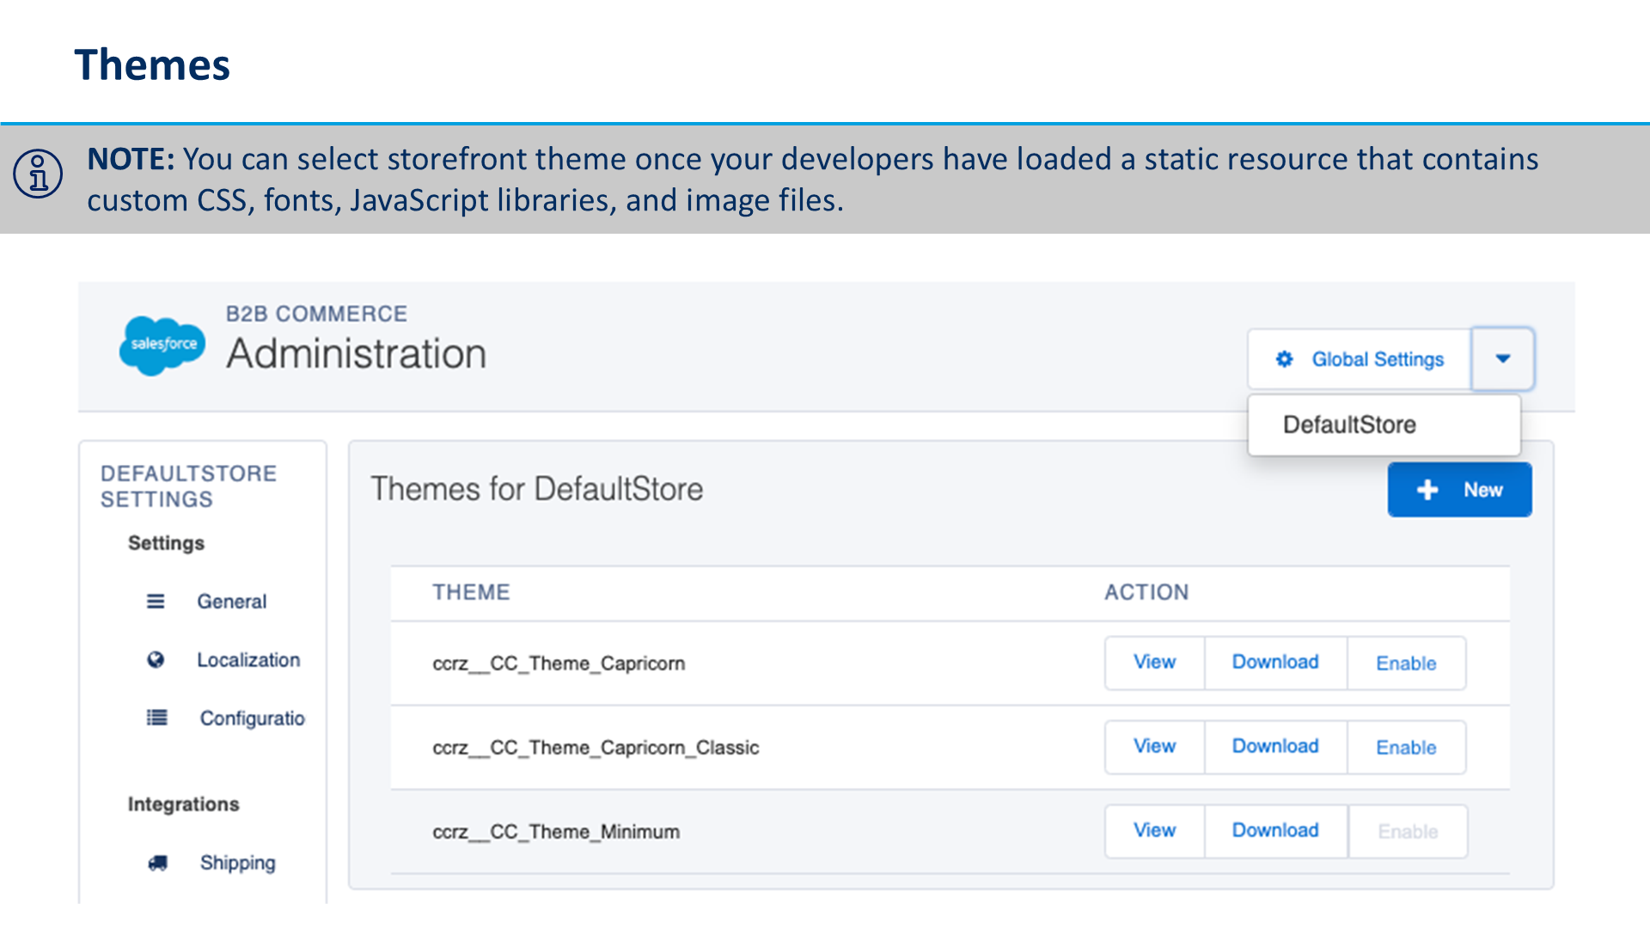Image resolution: width=1650 pixels, height=928 pixels.
Task: Click the Integrations section label
Action: tap(183, 804)
